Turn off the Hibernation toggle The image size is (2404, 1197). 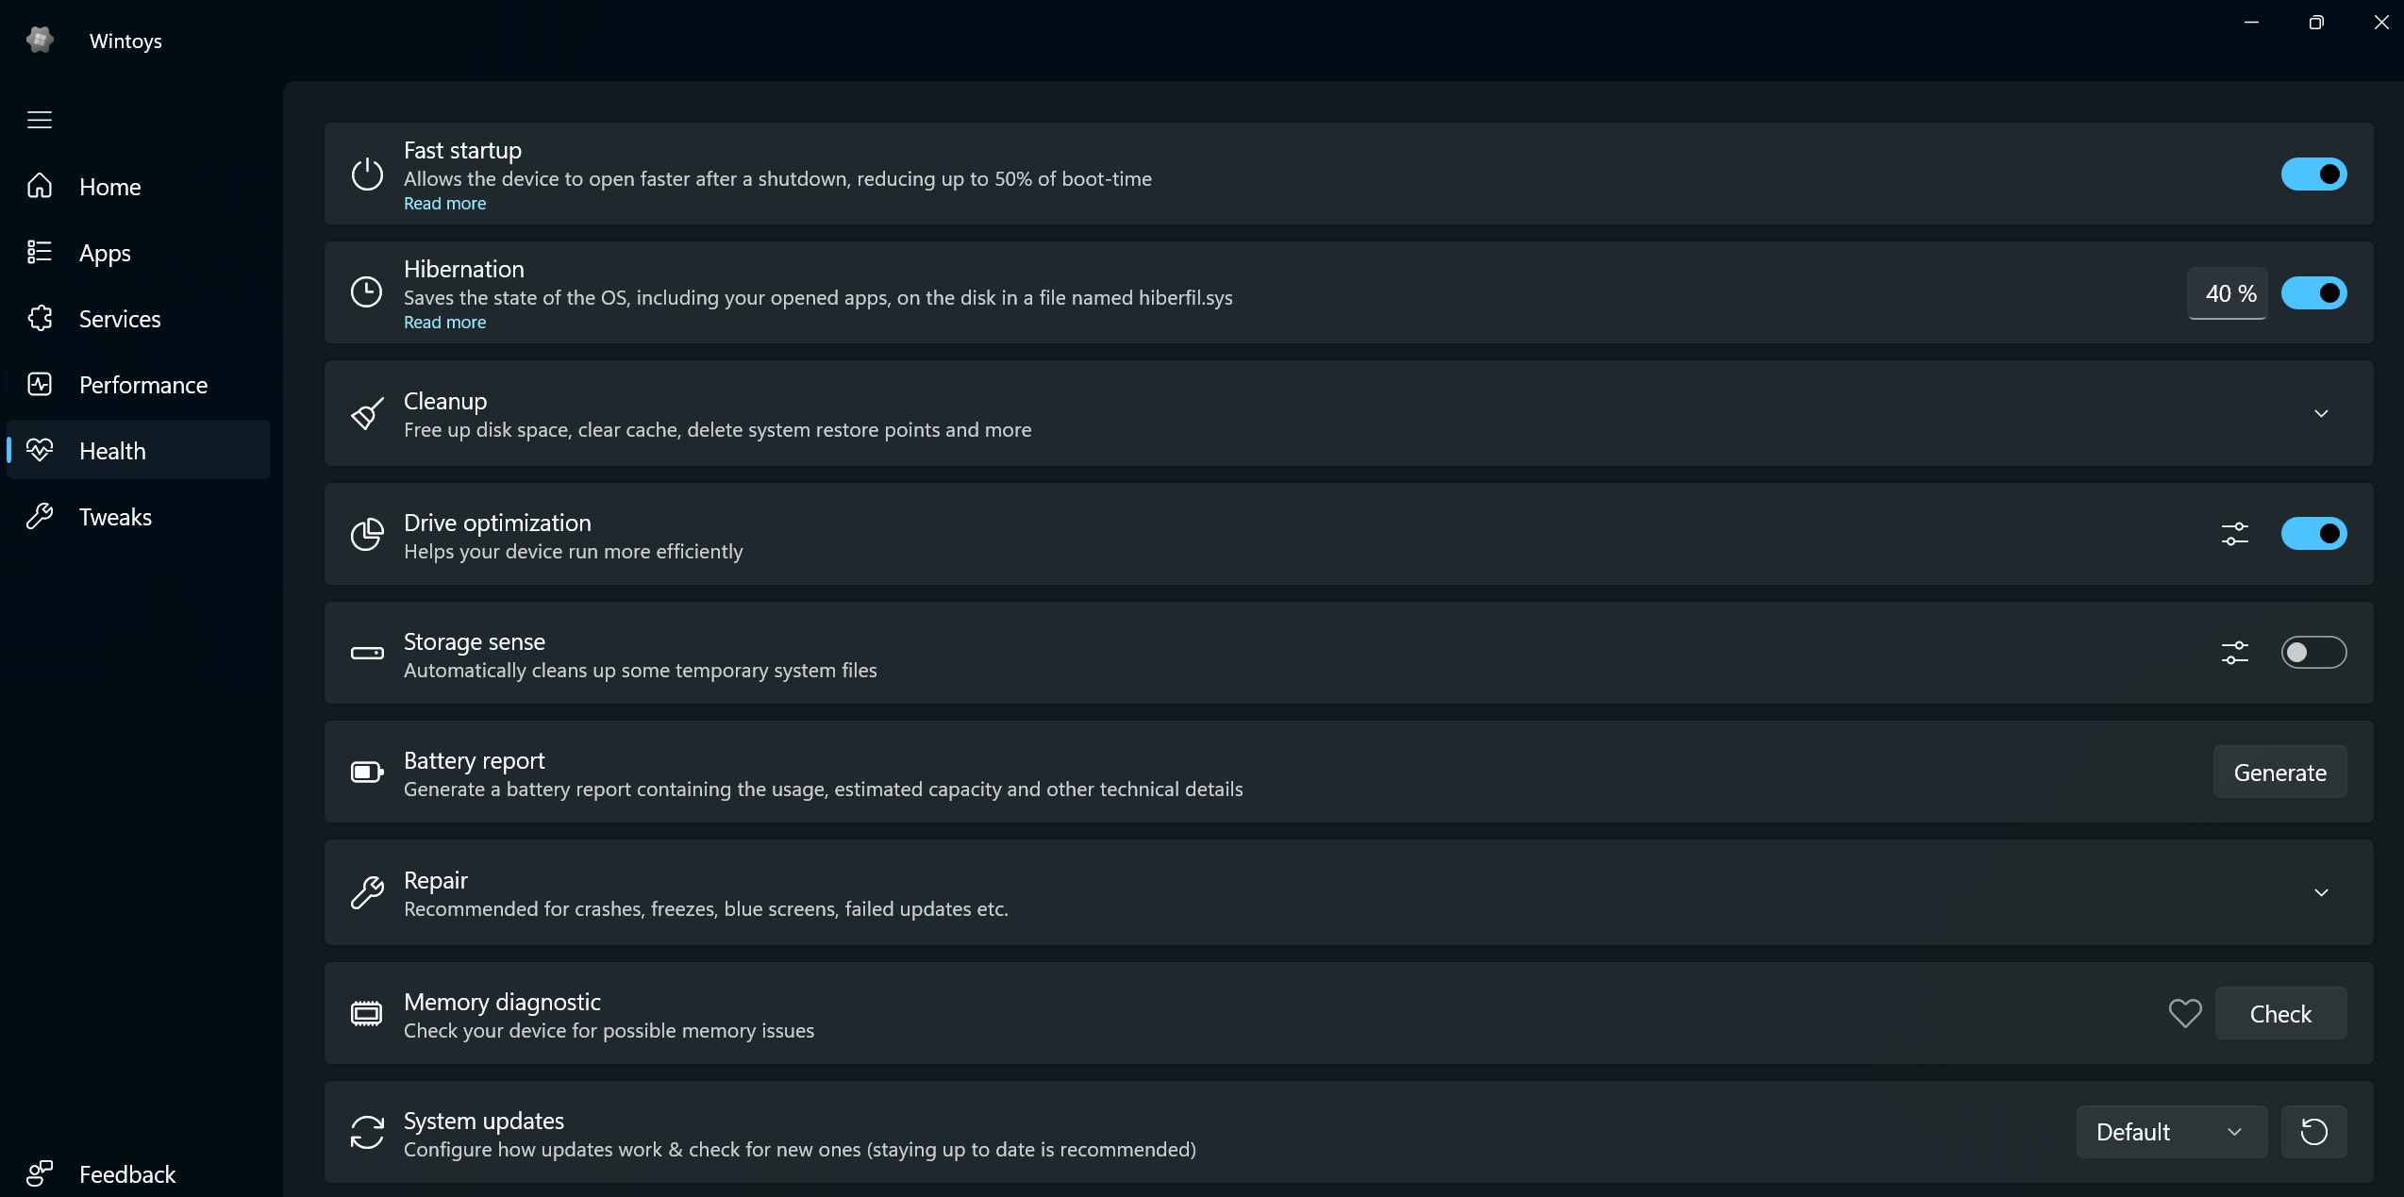click(x=2313, y=293)
